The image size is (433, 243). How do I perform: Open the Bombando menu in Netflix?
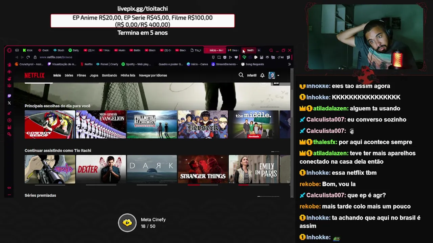click(109, 75)
